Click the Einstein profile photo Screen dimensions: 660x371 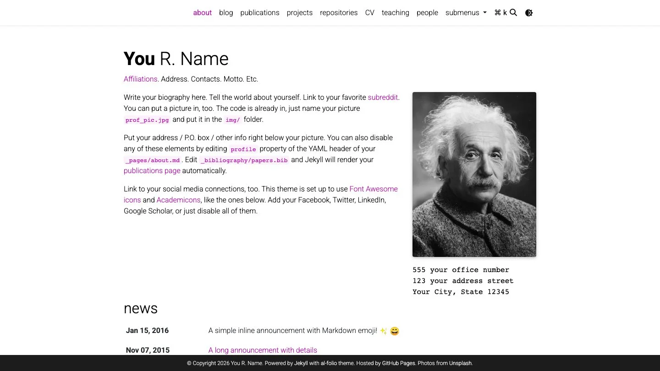(474, 175)
